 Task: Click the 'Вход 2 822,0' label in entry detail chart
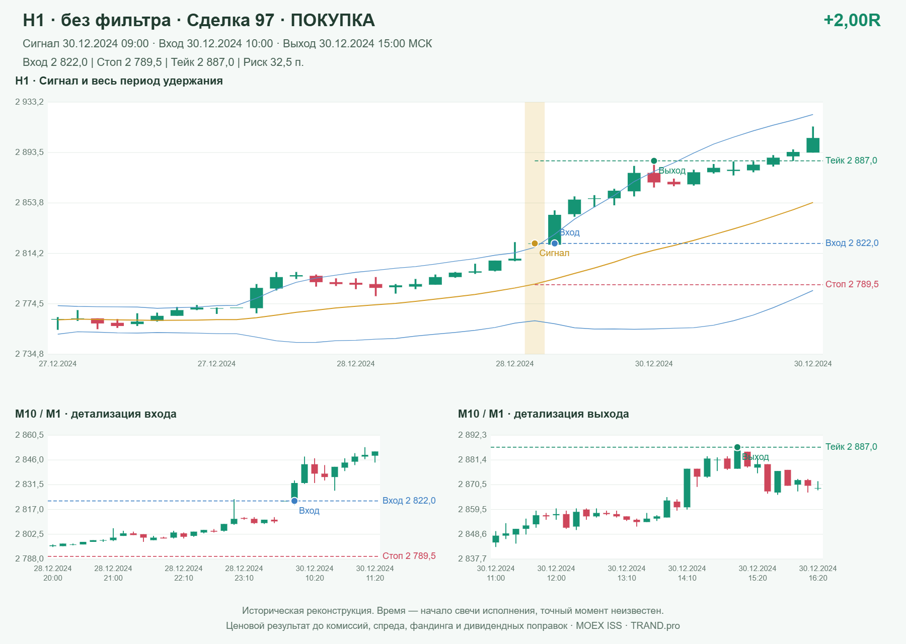coord(409,501)
